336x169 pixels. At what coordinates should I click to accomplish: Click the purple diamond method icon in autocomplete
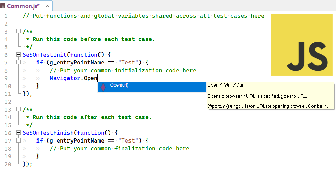[x=103, y=87]
